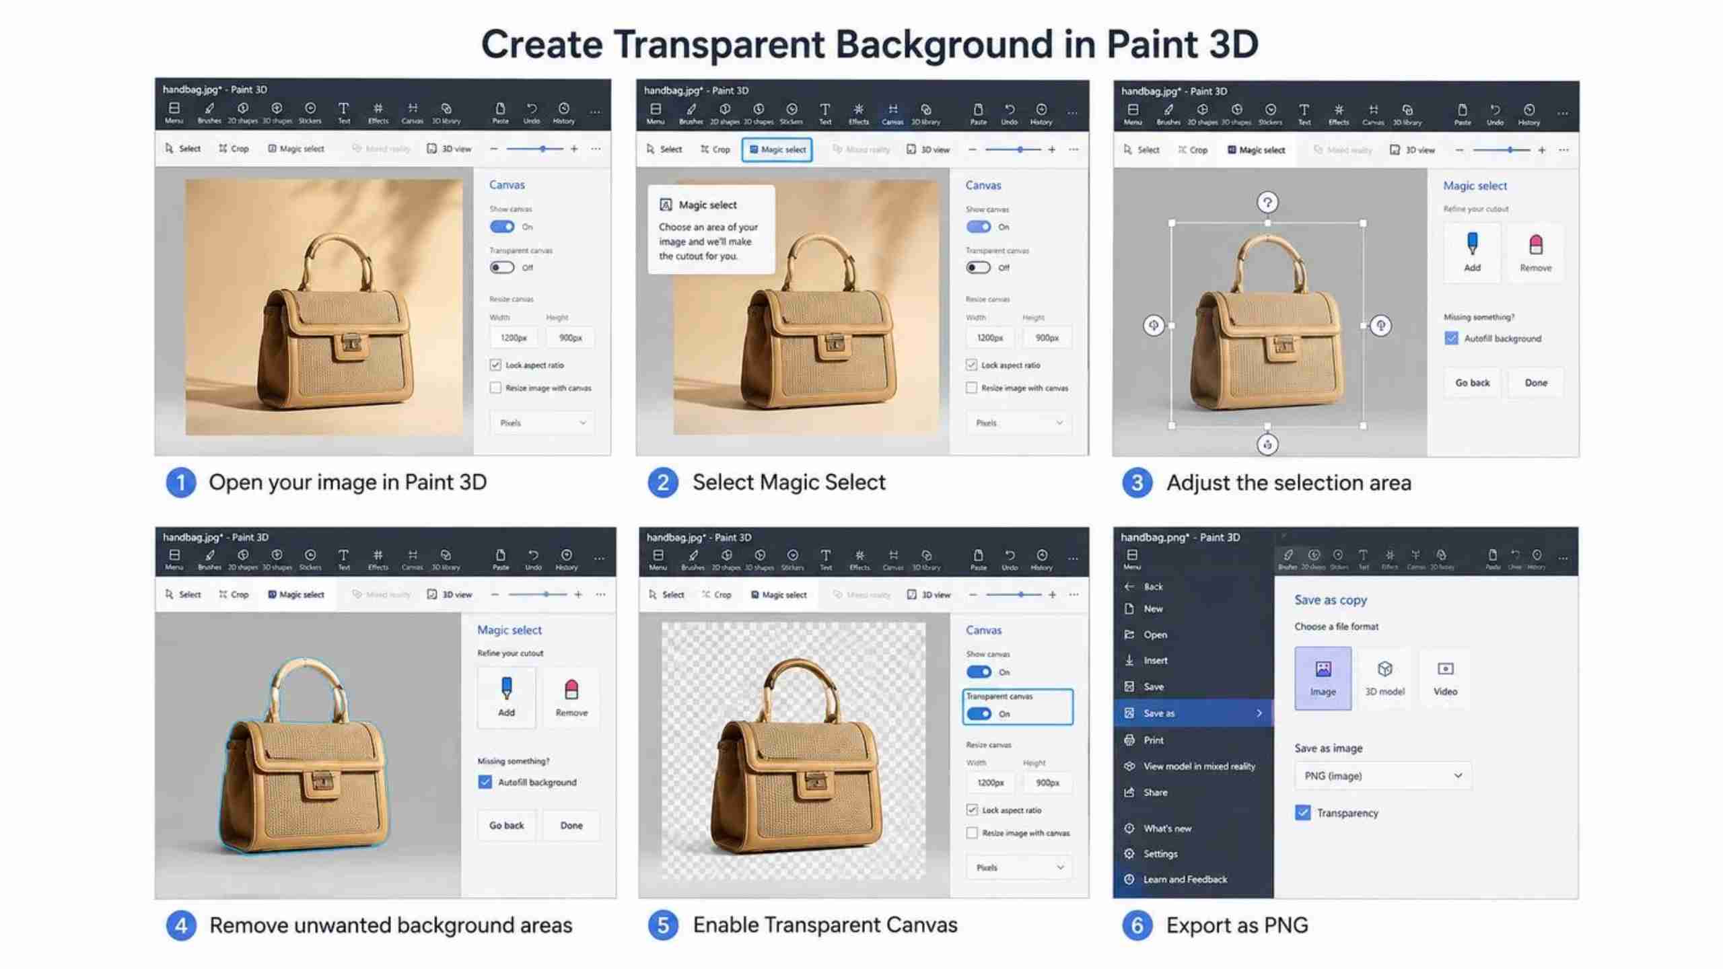
Task: Click top rotate handle above handbag in step 3
Action: 1267,202
